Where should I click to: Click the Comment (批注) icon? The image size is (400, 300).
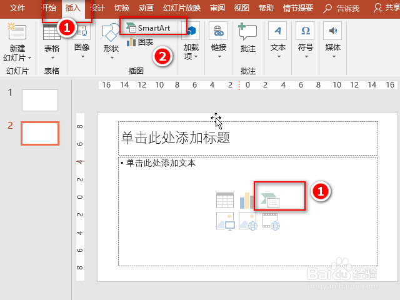(247, 32)
